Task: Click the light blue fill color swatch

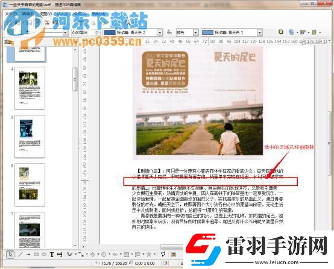Action: pyautogui.click(x=207, y=32)
